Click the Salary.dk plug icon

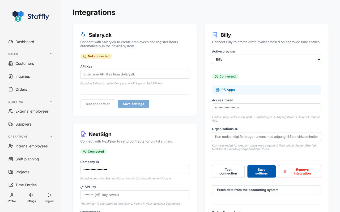(x=83, y=35)
